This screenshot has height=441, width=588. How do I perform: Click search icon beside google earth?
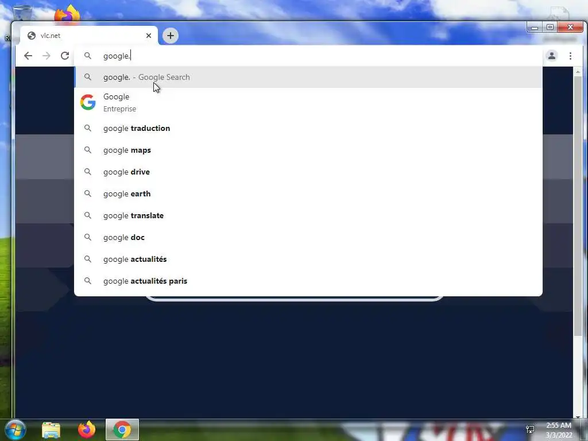click(x=88, y=194)
